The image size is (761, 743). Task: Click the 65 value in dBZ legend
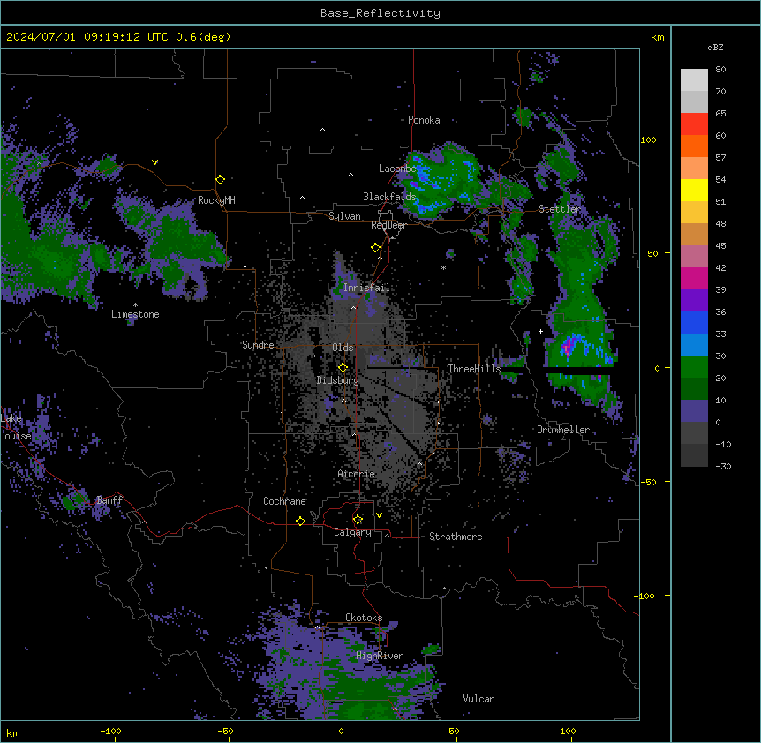click(x=720, y=114)
